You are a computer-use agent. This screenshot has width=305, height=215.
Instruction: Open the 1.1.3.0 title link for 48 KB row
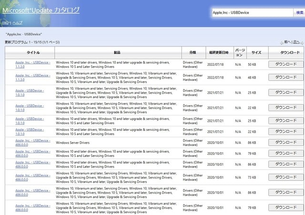click(x=33, y=78)
